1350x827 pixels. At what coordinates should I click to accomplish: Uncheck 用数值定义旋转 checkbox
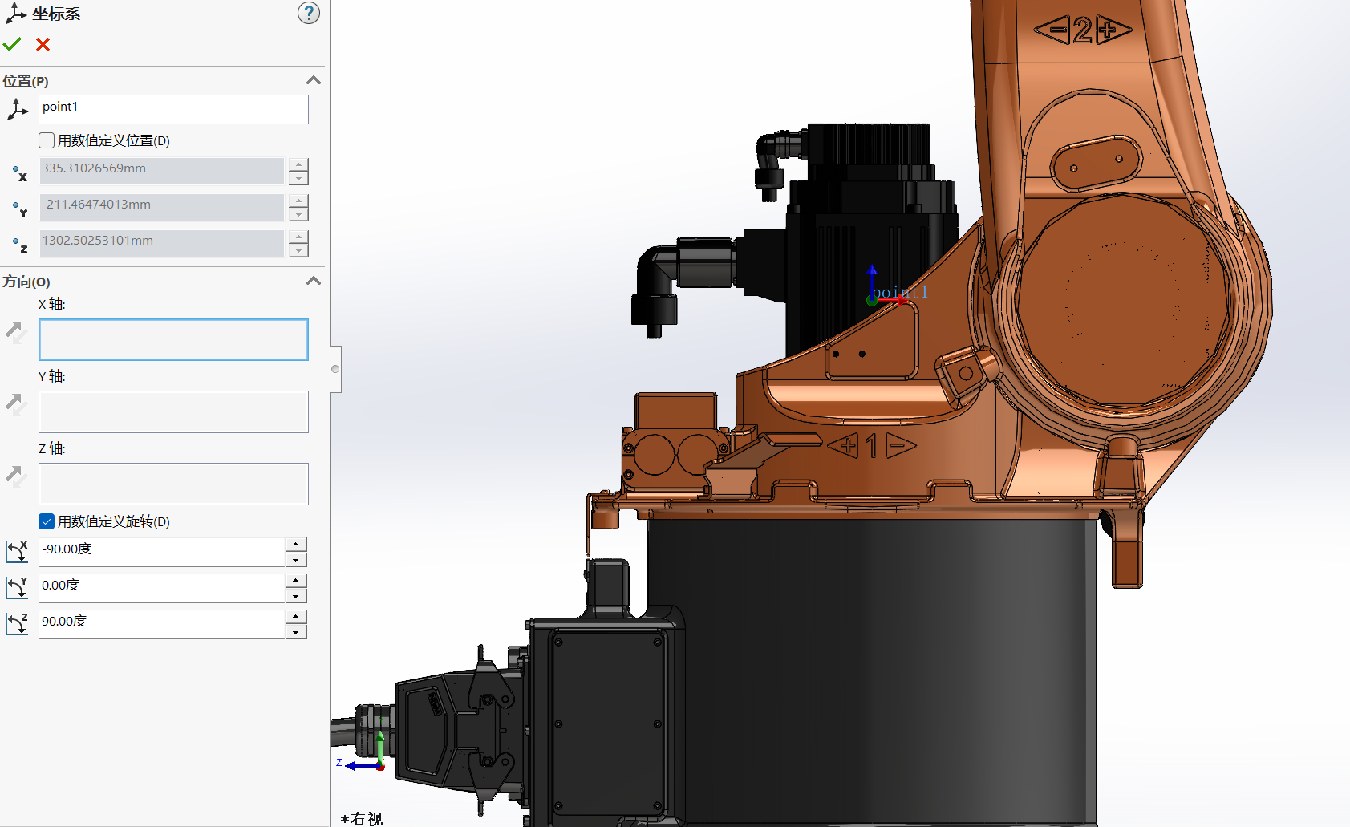[x=47, y=521]
